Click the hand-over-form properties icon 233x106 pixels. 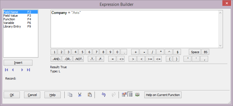coord(124,95)
